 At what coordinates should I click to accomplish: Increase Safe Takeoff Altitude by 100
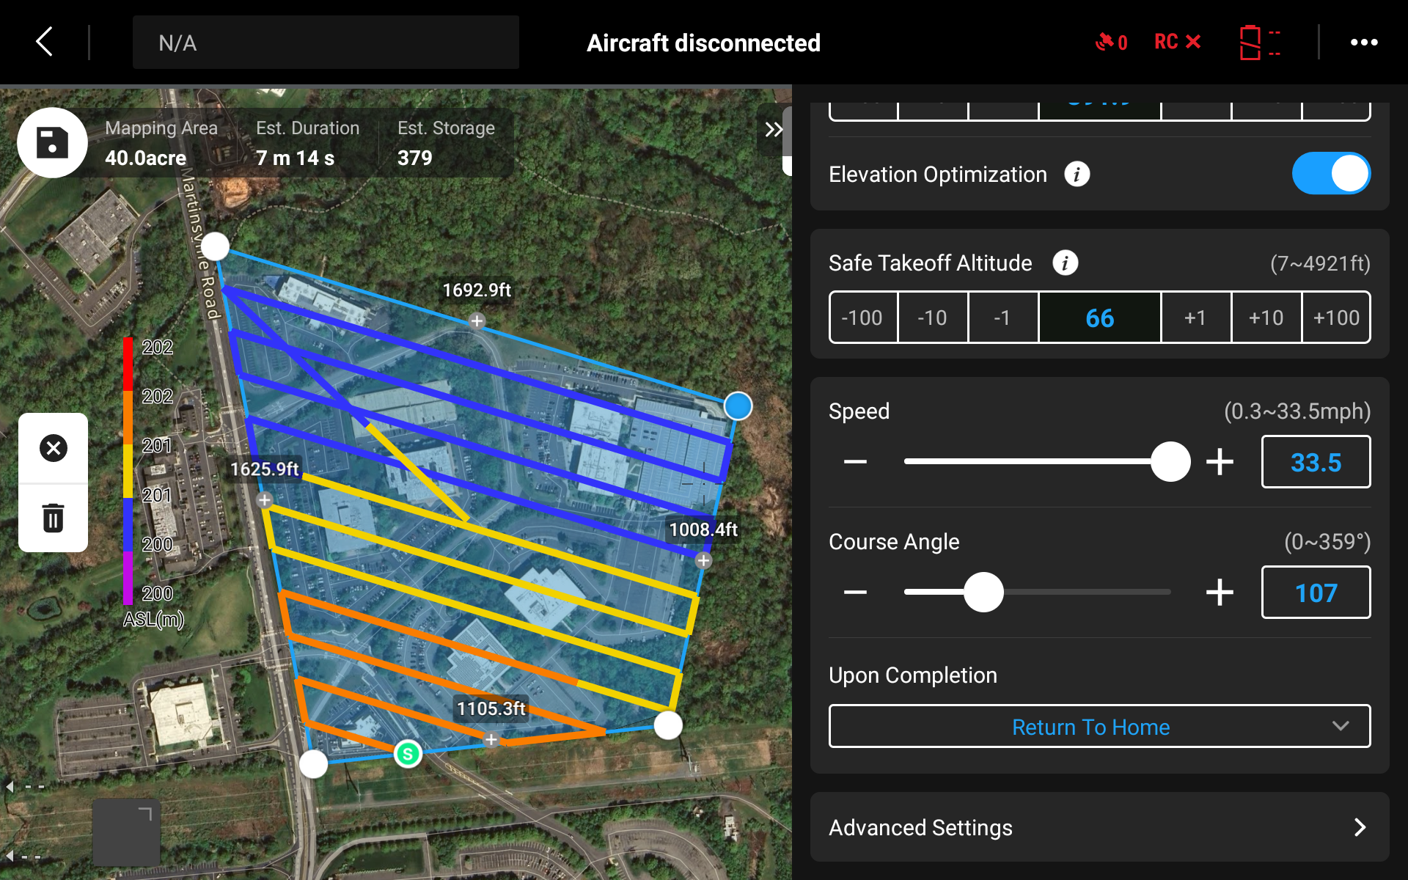(x=1337, y=318)
